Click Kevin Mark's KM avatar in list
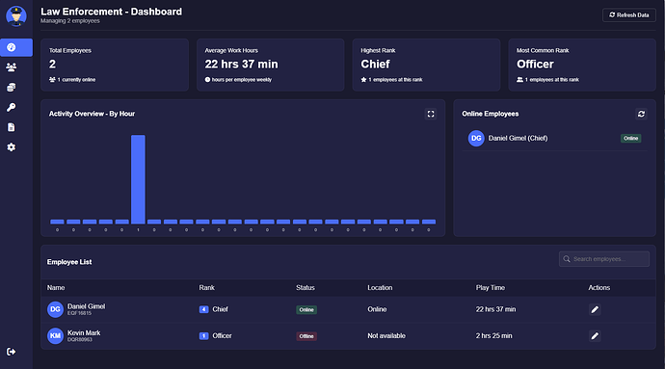665x369 pixels. pos(55,336)
